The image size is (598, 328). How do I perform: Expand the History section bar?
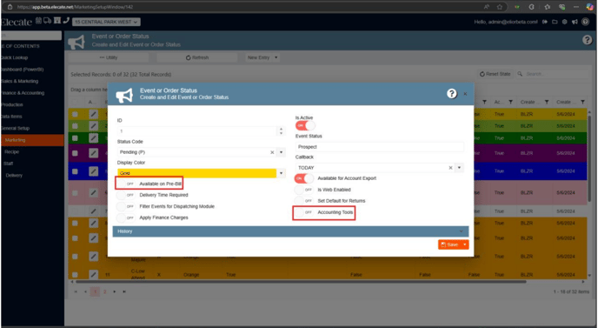pyautogui.click(x=290, y=231)
